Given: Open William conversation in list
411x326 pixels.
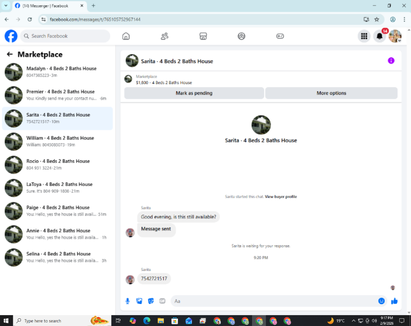Looking at the screenshot, I should click(57, 141).
